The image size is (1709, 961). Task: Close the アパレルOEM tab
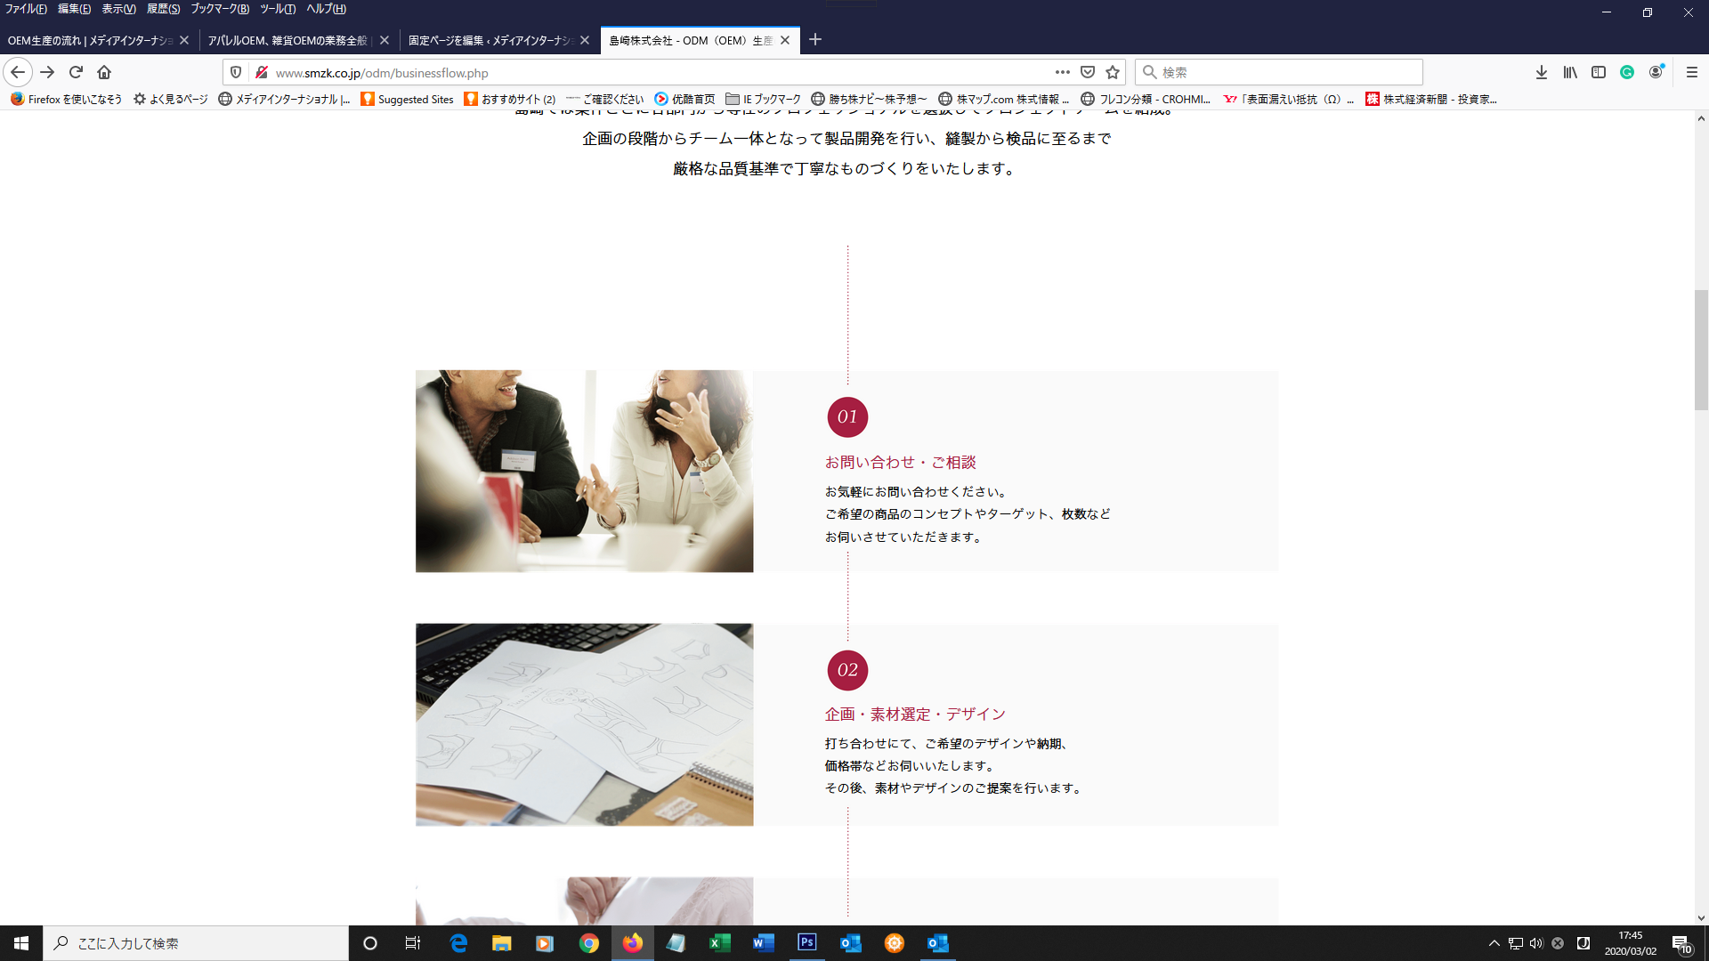click(385, 40)
